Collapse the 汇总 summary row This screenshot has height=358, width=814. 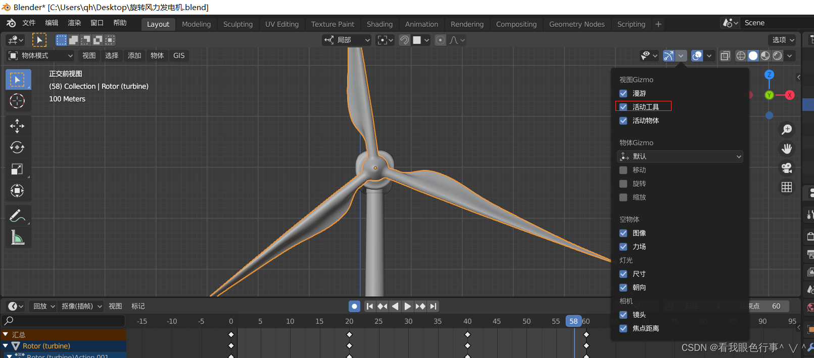point(6,334)
